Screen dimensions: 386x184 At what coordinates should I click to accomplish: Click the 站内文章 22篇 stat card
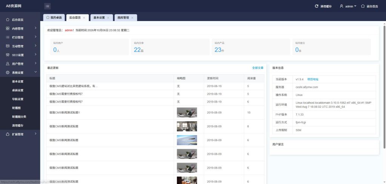(170, 47)
